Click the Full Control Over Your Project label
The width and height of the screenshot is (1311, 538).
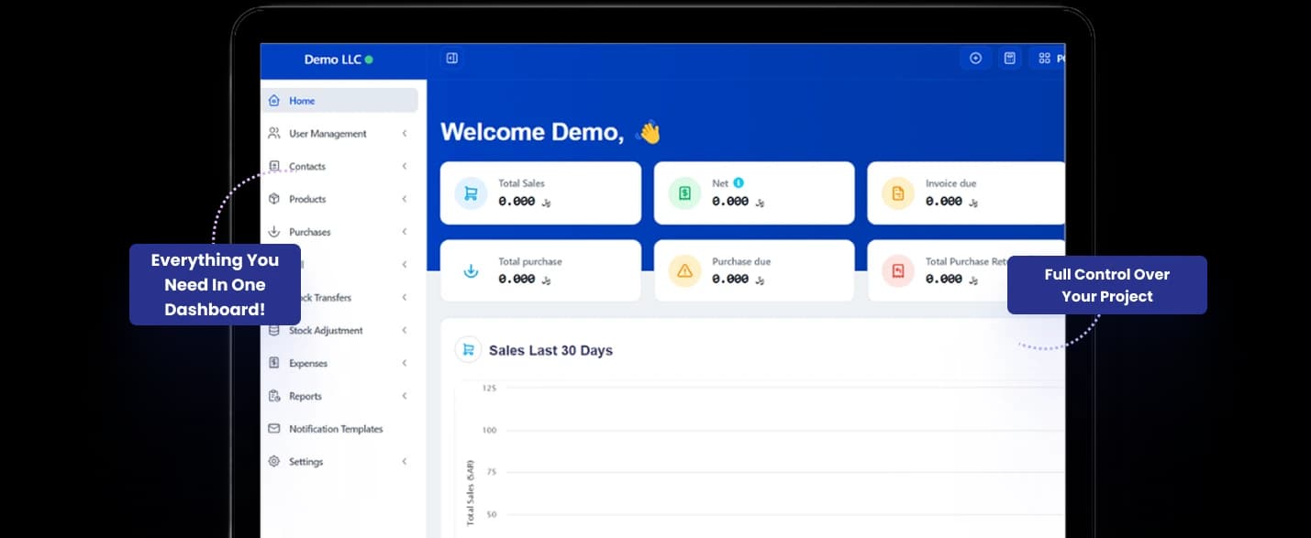[1106, 285]
